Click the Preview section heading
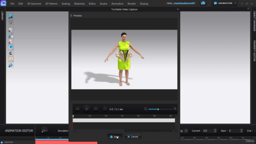The width and height of the screenshot is (256, 144). tap(77, 16)
